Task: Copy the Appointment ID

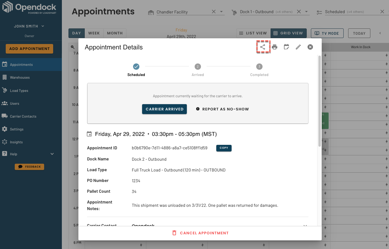Action: coord(224,148)
